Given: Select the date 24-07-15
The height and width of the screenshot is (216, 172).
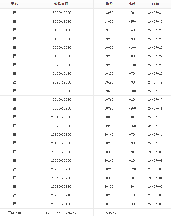Looking at the screenshot, I should (x=155, y=117).
